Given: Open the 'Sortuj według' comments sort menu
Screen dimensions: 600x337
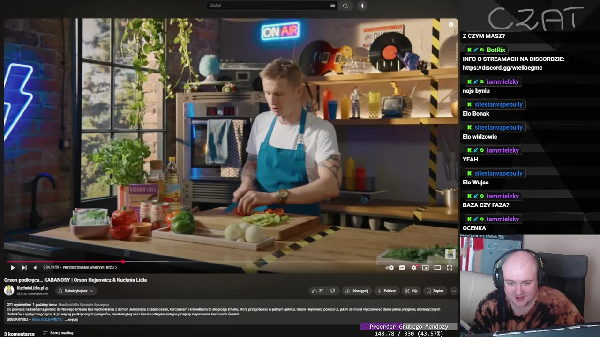Looking at the screenshot, I should point(58,333).
